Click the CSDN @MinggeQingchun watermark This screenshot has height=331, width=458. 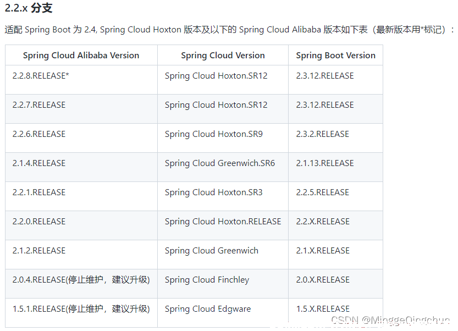(390, 321)
